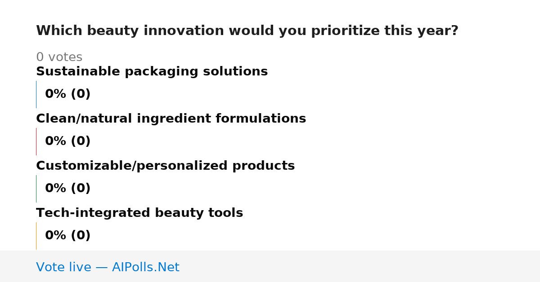
Task: Click the blue bar for Sustainable packaging
Action: pos(36,94)
